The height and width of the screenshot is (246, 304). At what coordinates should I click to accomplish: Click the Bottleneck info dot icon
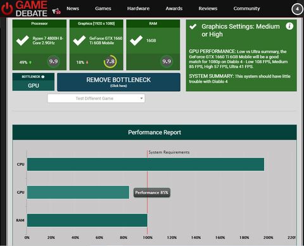coord(43,77)
